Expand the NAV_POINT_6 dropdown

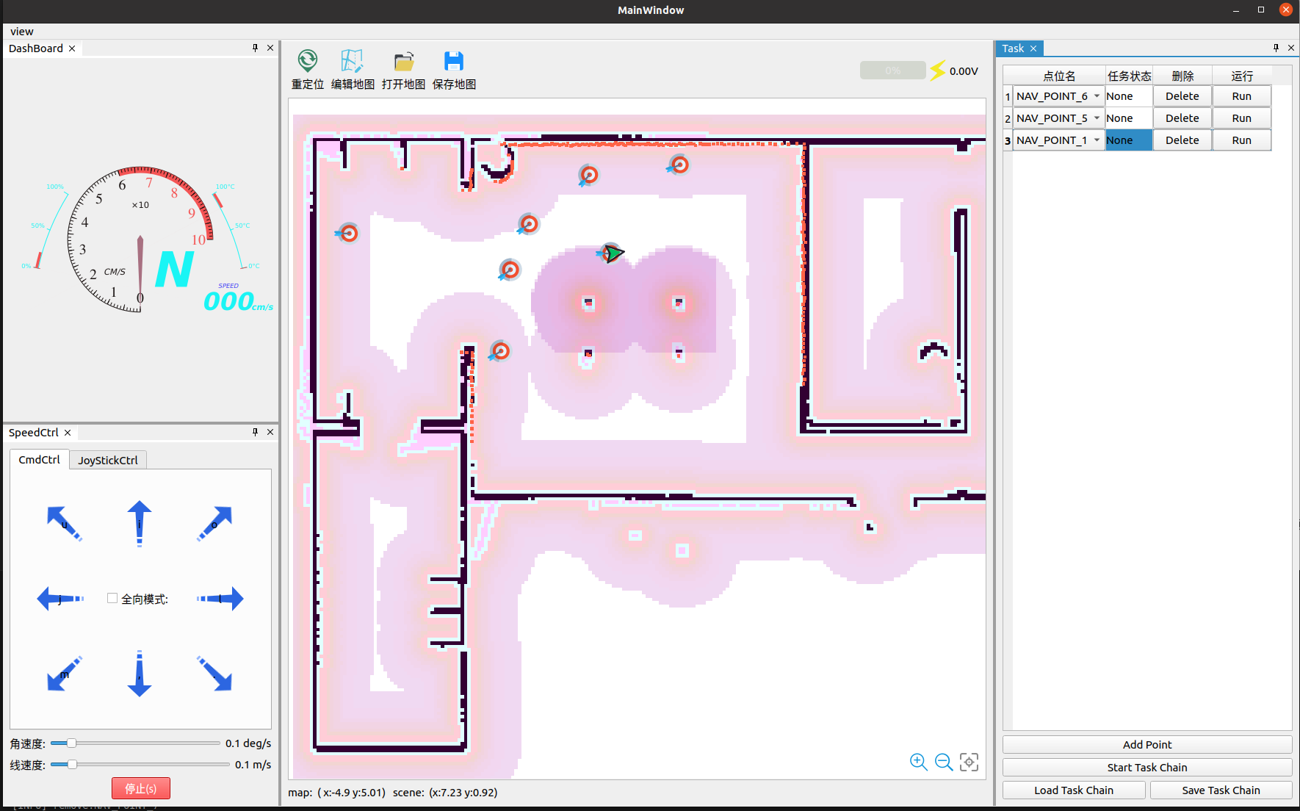pos(1097,96)
